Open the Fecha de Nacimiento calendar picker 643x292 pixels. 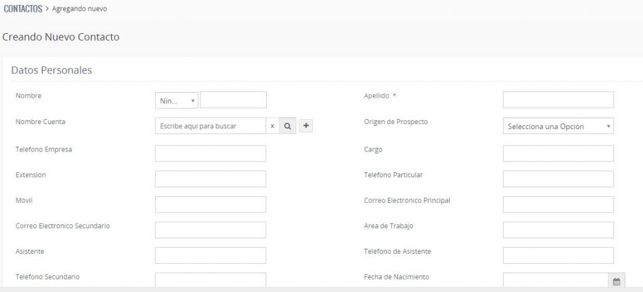(616, 281)
